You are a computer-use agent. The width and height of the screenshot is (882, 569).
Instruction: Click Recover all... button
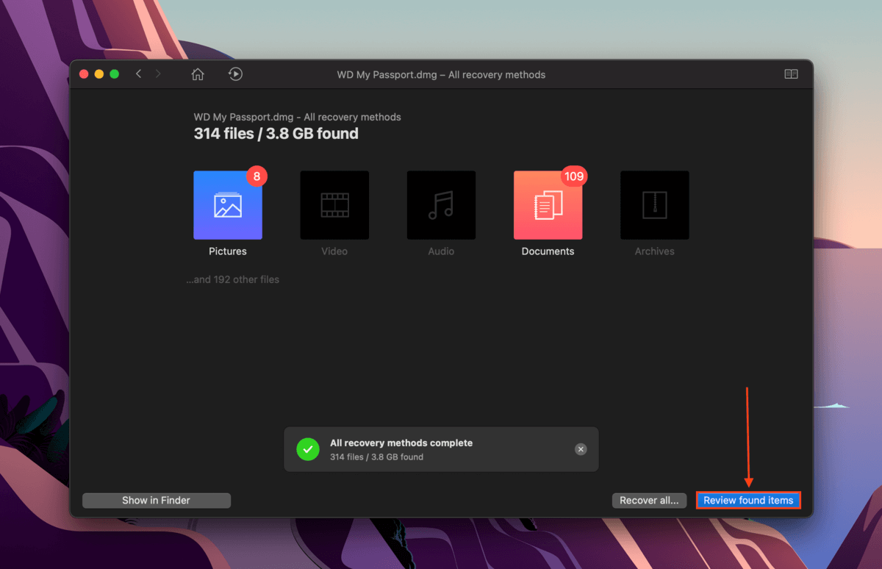pyautogui.click(x=649, y=501)
